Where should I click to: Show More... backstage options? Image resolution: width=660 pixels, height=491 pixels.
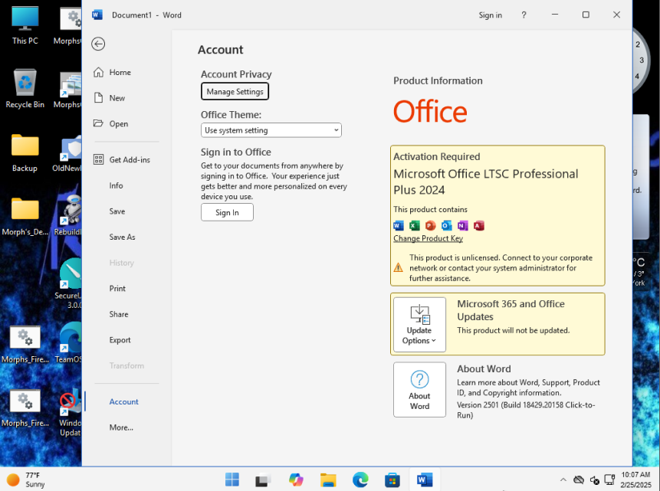[x=121, y=427]
